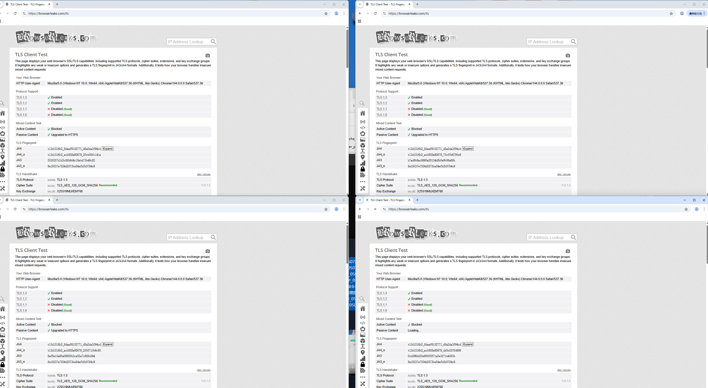Open the TLS 1.3 link in top-left window
Image resolution: width=708 pixels, height=388 pixels.
21,98
